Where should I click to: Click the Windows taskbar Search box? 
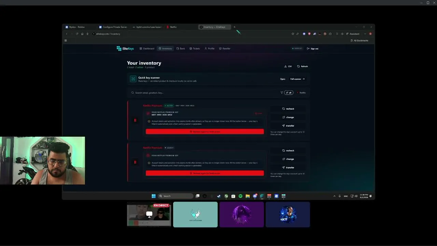(x=176, y=196)
